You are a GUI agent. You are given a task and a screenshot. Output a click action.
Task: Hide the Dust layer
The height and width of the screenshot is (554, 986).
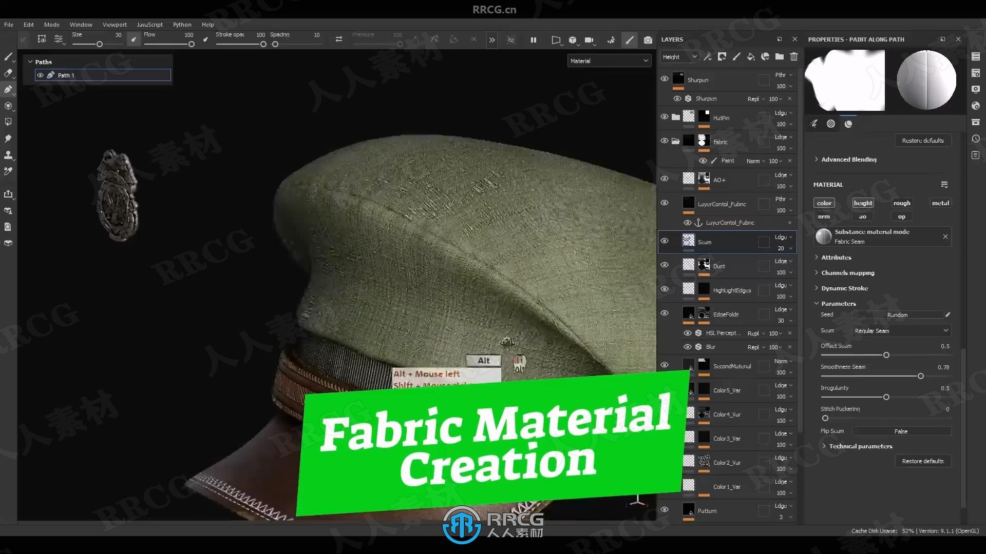(x=665, y=265)
